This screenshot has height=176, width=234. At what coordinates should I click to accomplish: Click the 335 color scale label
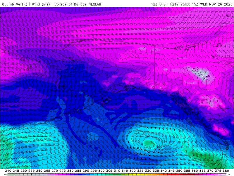coord(156,171)
